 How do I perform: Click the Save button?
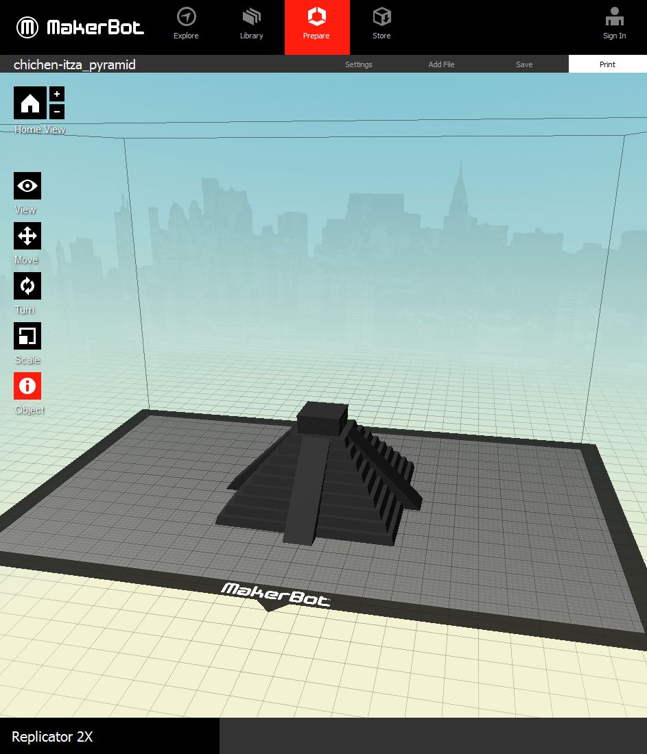point(524,64)
